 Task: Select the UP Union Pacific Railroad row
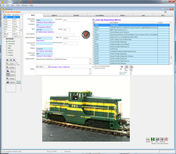coord(131,42)
